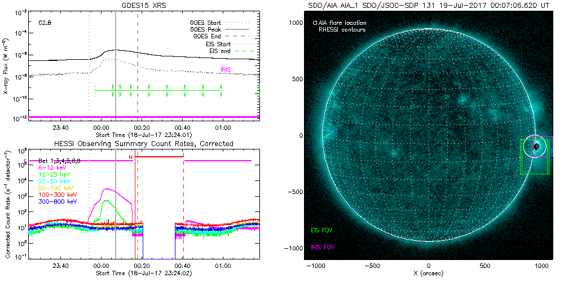Click the circle symbol beside AIA flare location legend
564x282 pixels.
[x=315, y=23]
